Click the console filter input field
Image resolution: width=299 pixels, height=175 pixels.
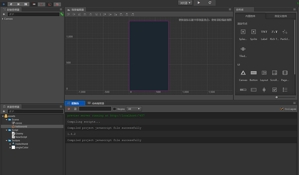click(x=94, y=109)
